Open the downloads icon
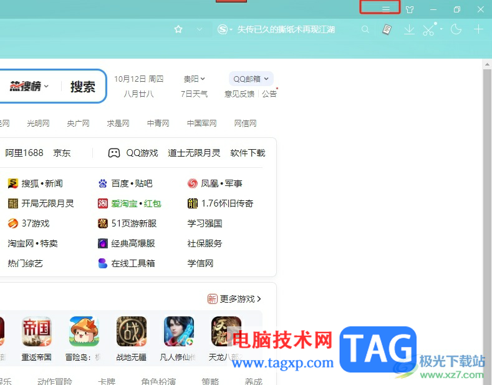Viewport: 492px width, 385px height. click(x=409, y=29)
